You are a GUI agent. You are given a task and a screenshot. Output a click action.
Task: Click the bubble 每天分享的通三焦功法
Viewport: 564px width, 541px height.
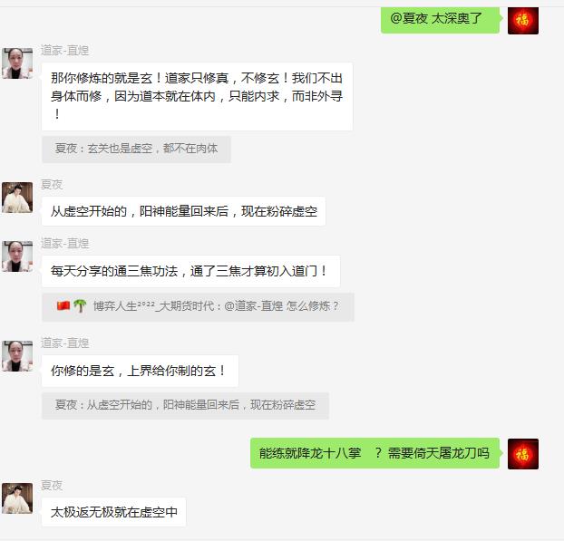click(190, 271)
